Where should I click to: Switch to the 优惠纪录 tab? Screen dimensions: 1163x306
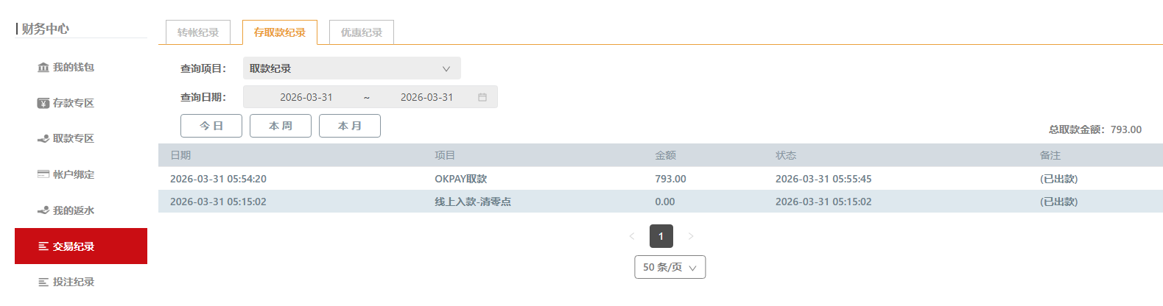362,32
